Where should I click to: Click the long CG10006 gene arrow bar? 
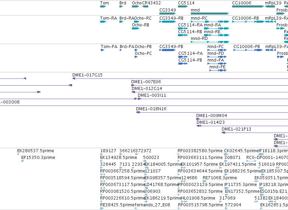[x=248, y=6]
